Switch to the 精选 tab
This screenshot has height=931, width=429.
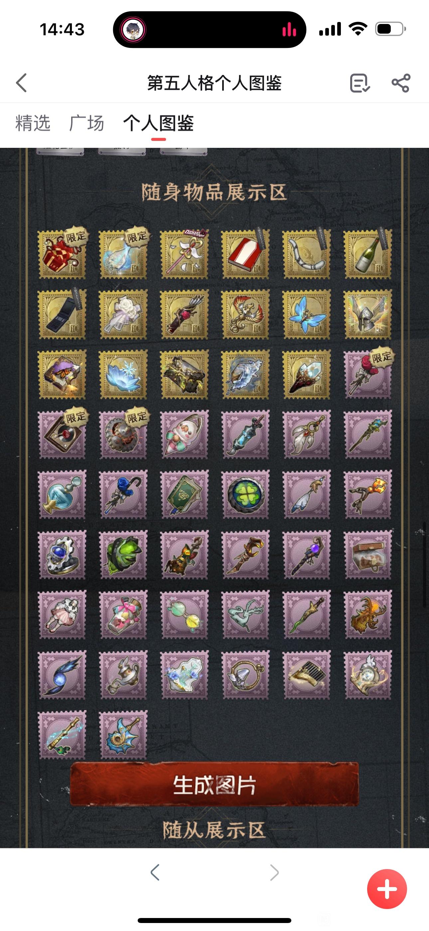tap(33, 123)
